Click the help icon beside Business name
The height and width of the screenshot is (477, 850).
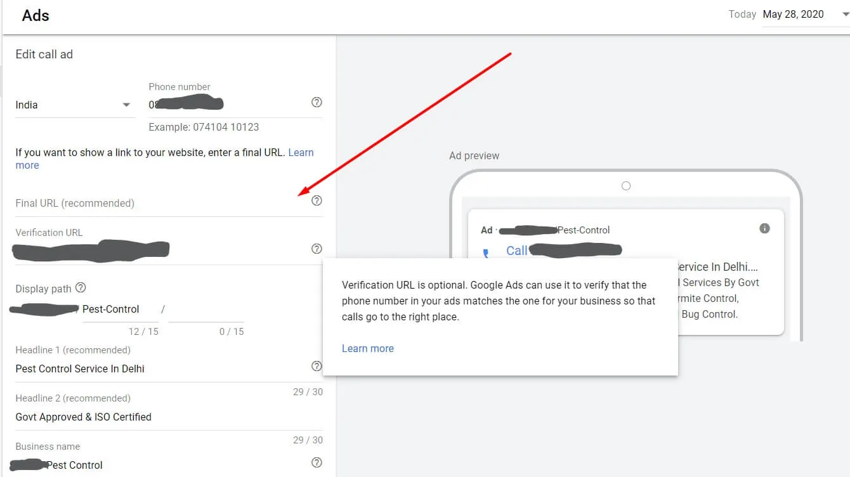point(317,462)
